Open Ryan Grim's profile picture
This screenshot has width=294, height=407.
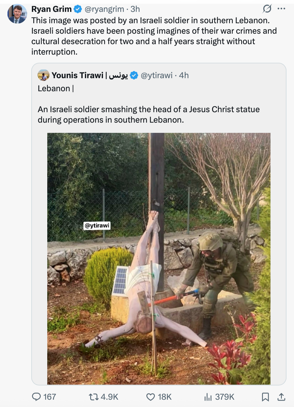pos(17,14)
